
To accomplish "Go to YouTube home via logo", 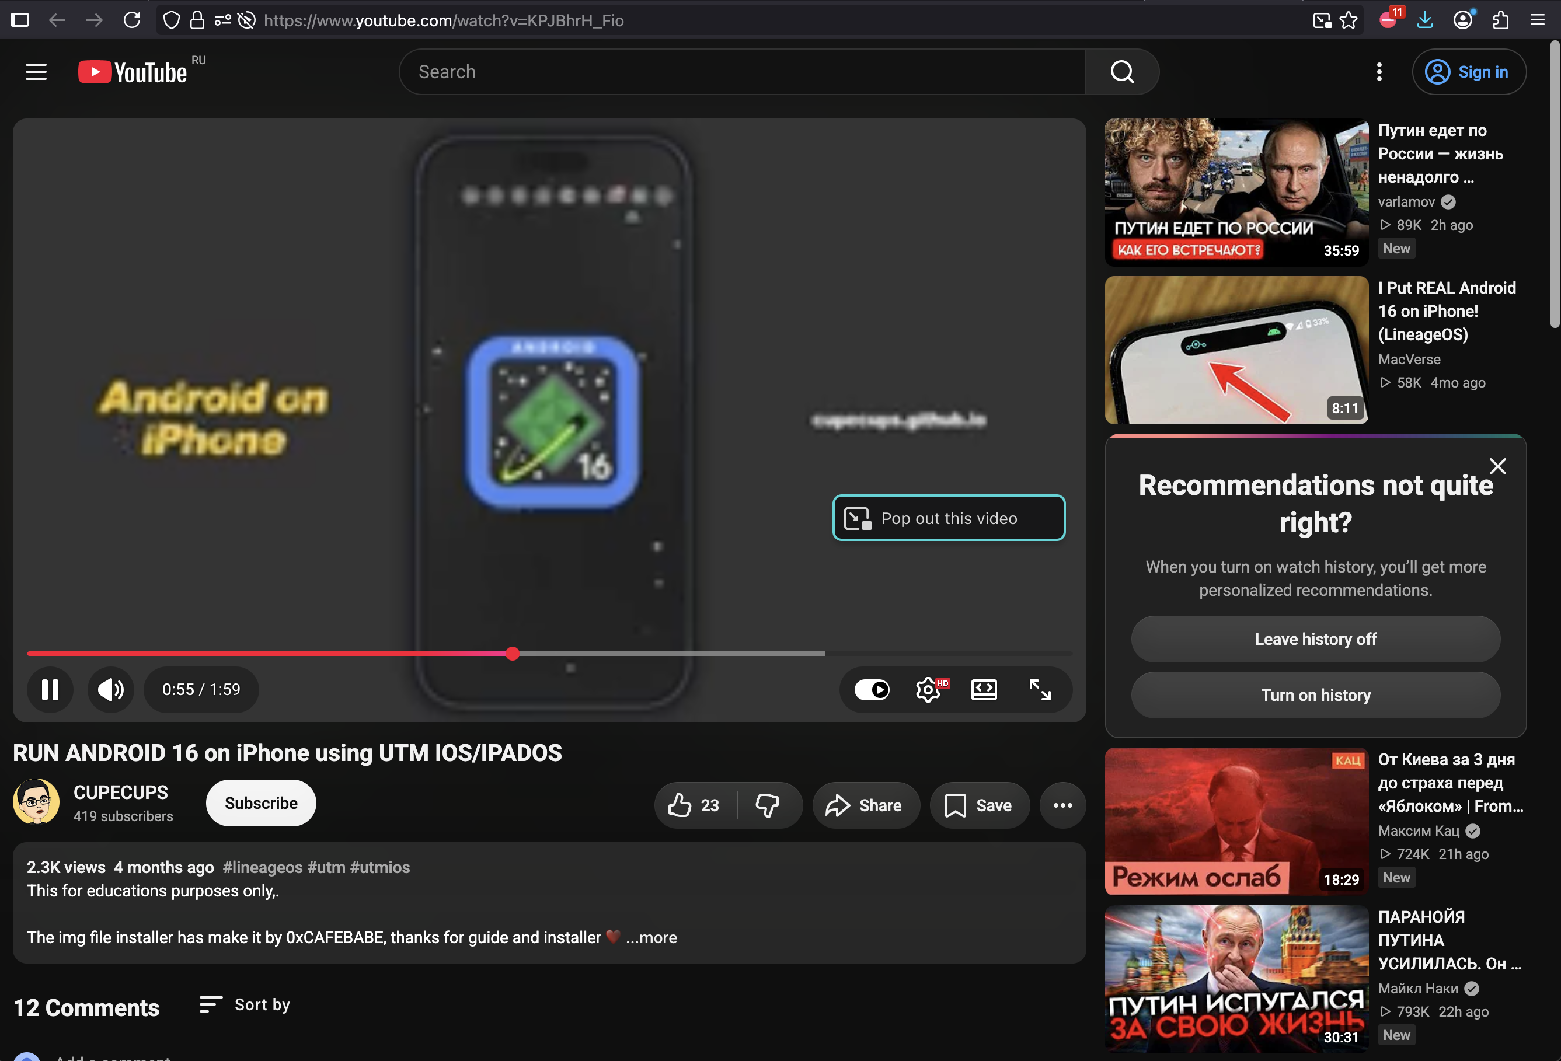I will click(133, 72).
